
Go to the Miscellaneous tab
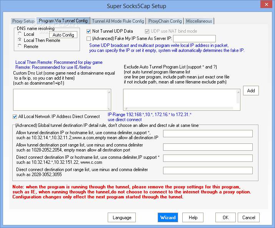click(x=199, y=21)
